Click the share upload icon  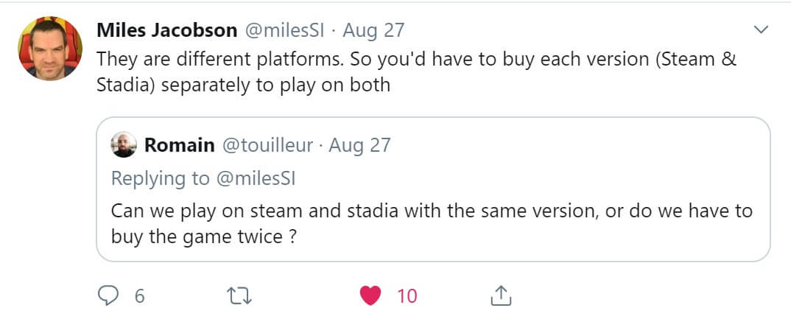(x=500, y=296)
